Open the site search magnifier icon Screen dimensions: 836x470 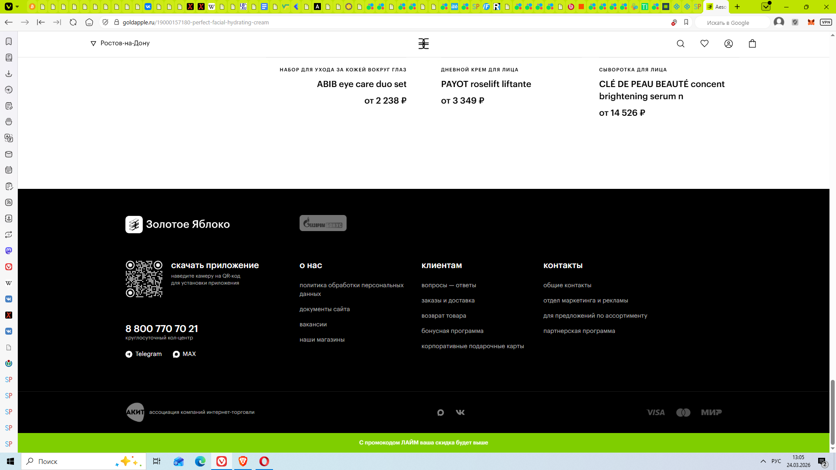click(681, 44)
